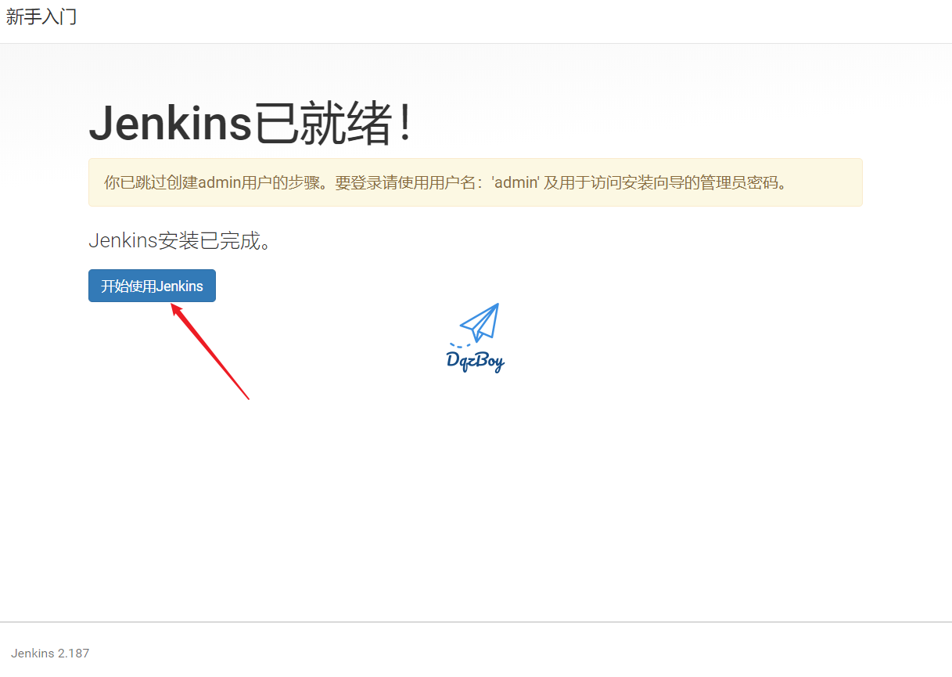Viewport: 952px width, 677px height.
Task: Open the Jenkins 2.187 footer text
Action: (50, 653)
